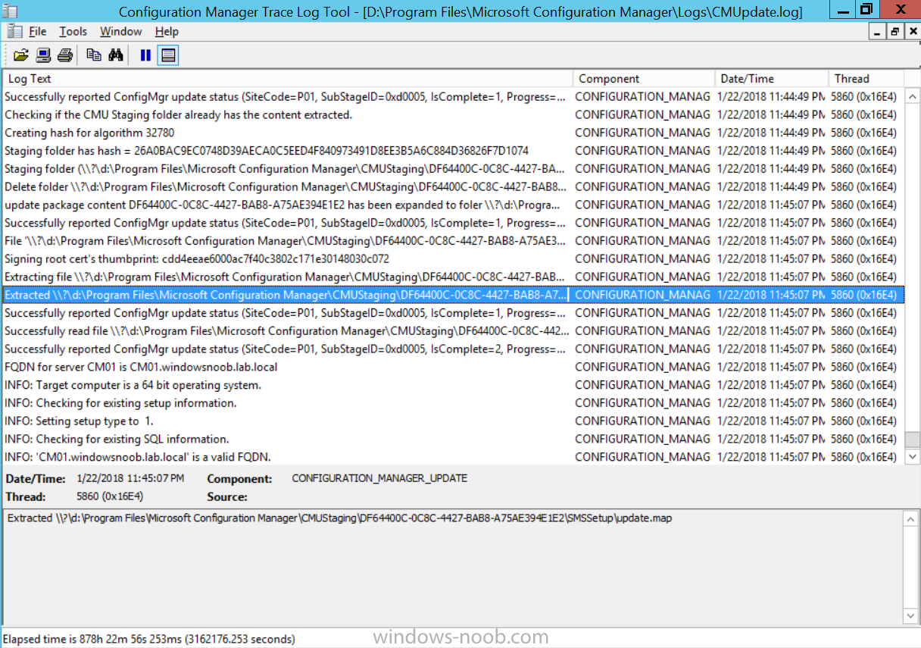This screenshot has width=921, height=648.
Task: Pause log monitoring with the blue pause icon
Action: tap(145, 55)
